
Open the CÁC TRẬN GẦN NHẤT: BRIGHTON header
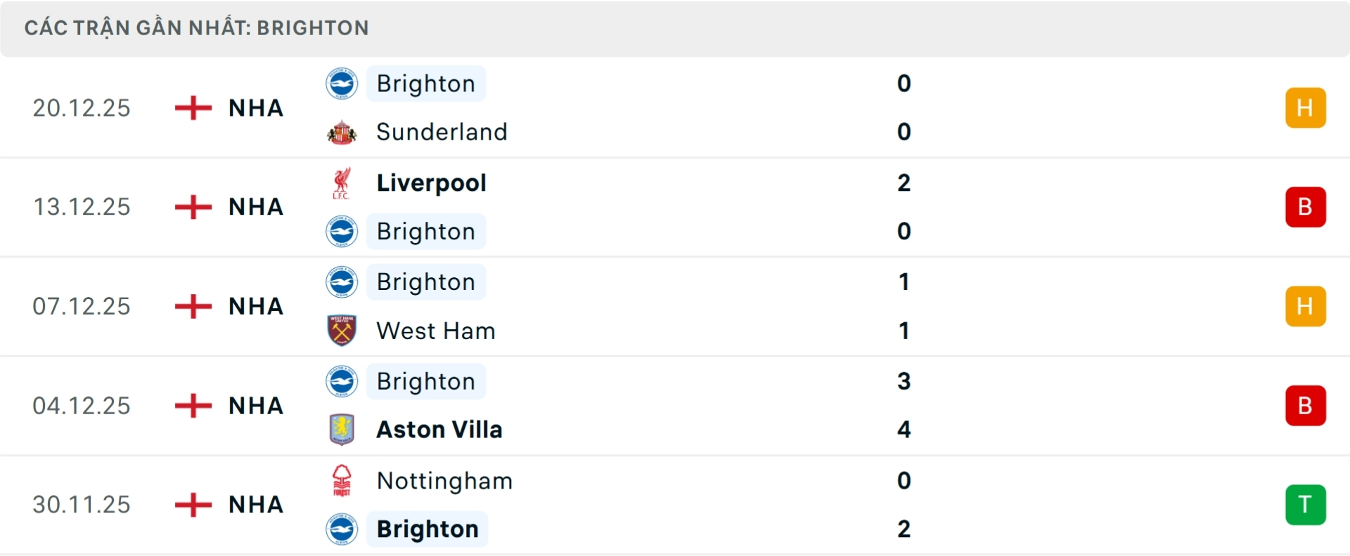(197, 28)
